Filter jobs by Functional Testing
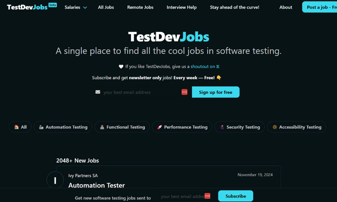Viewport: 337px width, 202px height. point(122,127)
